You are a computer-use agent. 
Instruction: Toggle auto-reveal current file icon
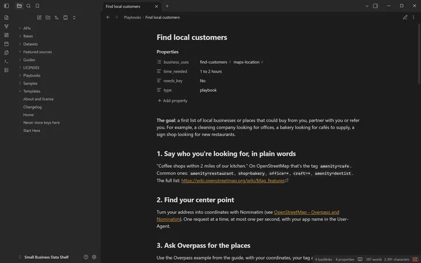(65, 18)
